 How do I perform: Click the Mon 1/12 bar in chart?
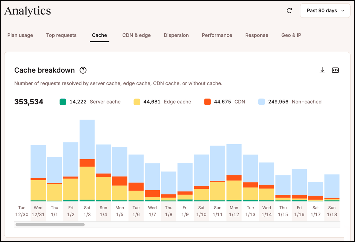click(x=234, y=173)
